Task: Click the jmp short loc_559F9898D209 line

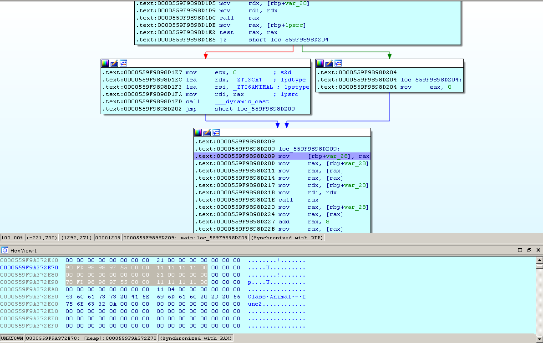Action: (198, 109)
